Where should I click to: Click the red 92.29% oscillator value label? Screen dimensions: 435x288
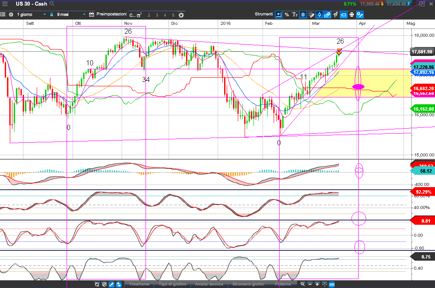click(x=423, y=192)
